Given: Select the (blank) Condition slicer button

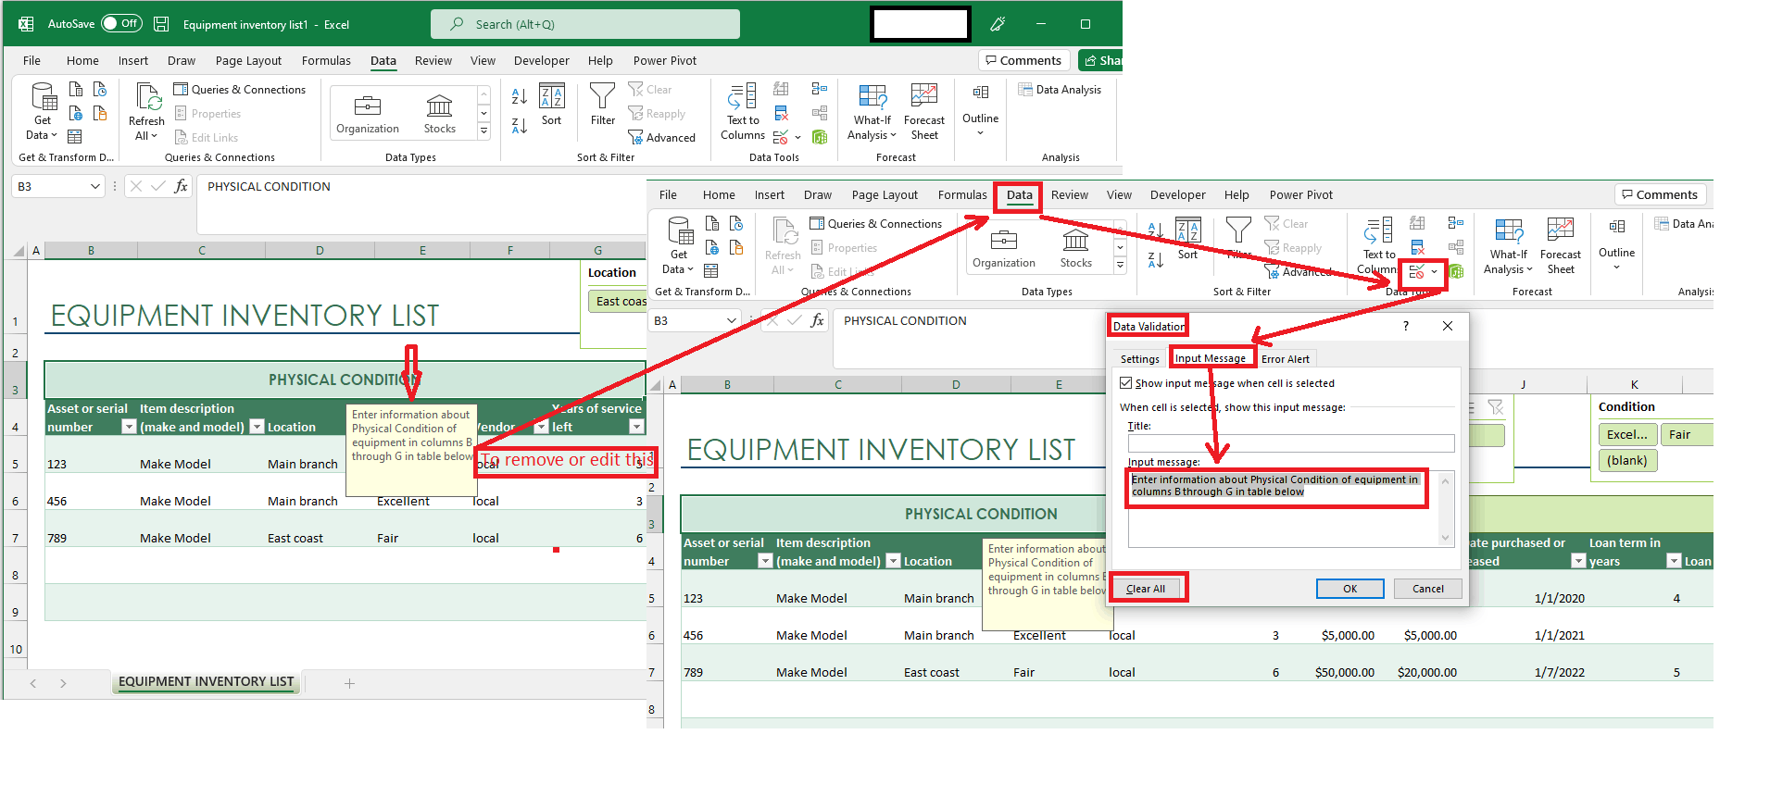Looking at the screenshot, I should (1627, 461).
